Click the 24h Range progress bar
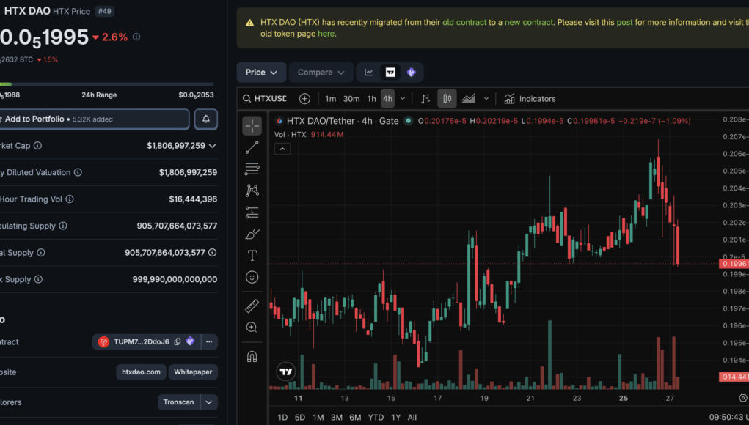 tap(106, 84)
